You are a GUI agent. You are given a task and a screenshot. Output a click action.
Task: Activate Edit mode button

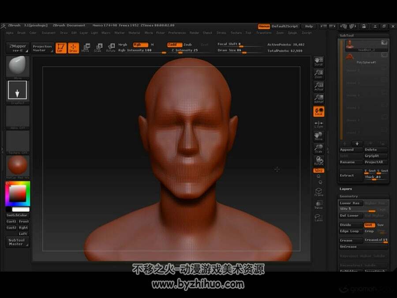pos(61,48)
